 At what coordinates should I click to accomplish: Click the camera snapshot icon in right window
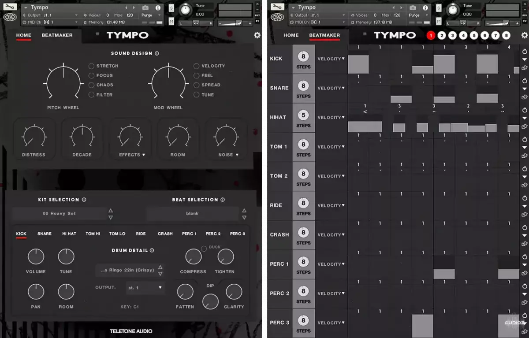[x=413, y=7]
